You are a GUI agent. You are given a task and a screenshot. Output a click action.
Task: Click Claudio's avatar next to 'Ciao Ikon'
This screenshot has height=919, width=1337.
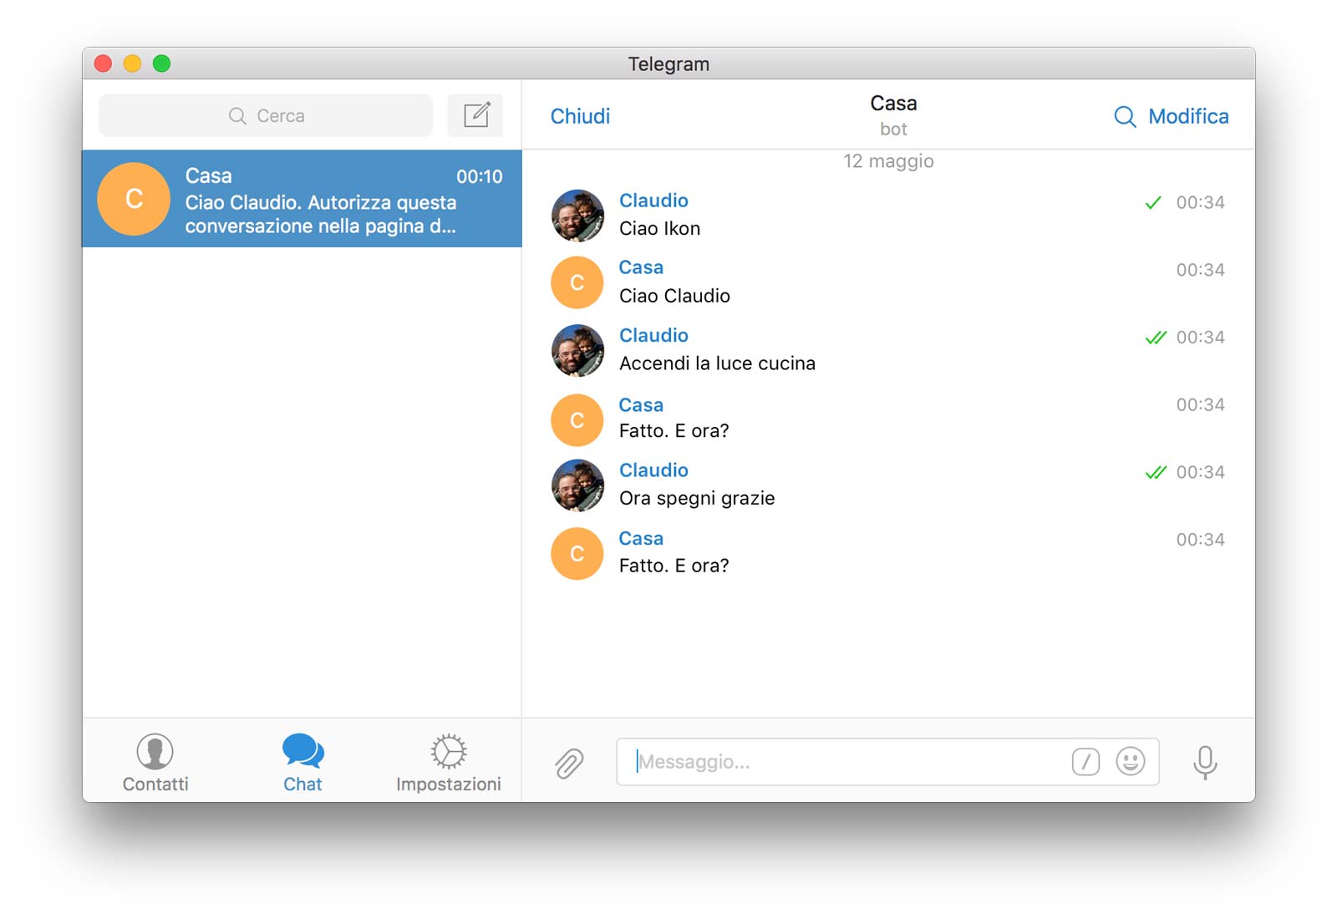(x=577, y=216)
